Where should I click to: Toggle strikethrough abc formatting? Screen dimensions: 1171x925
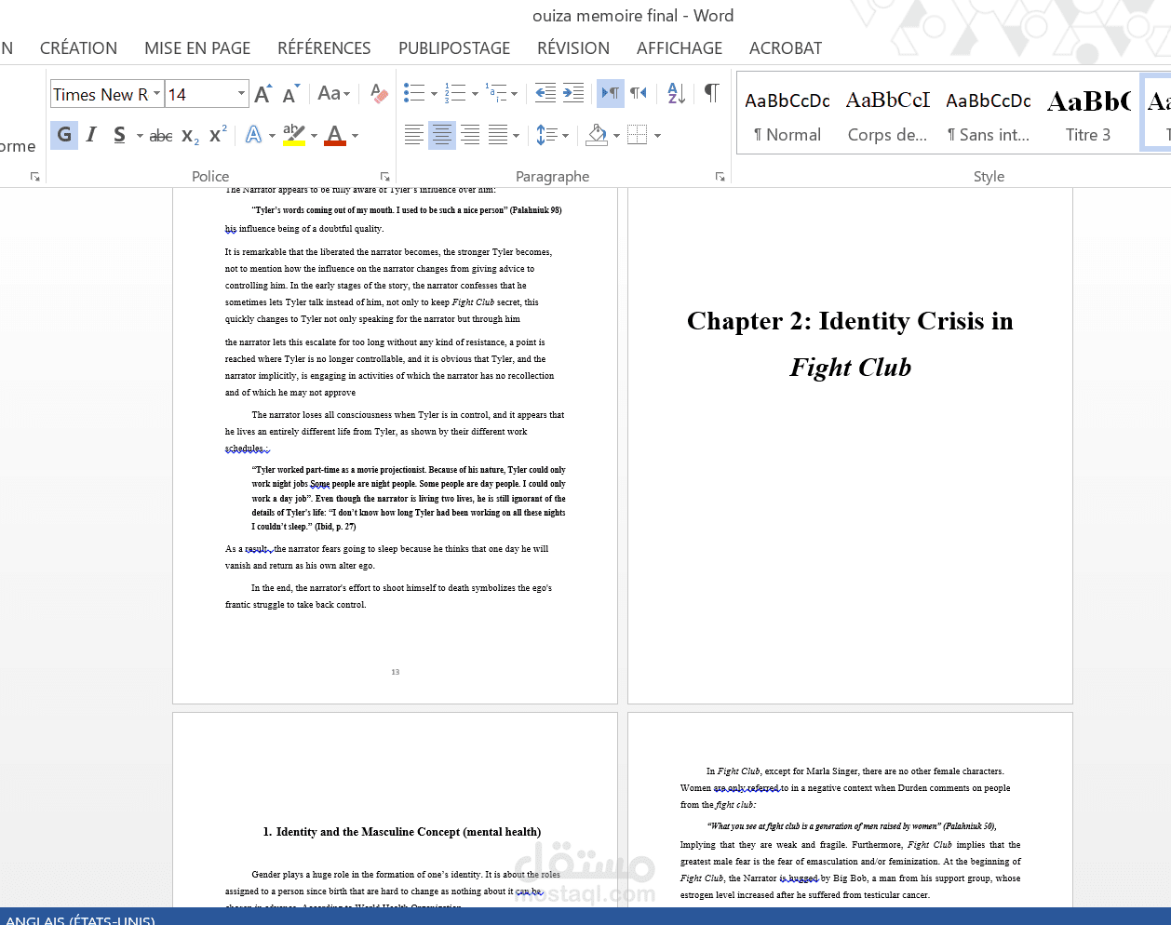pyautogui.click(x=161, y=136)
